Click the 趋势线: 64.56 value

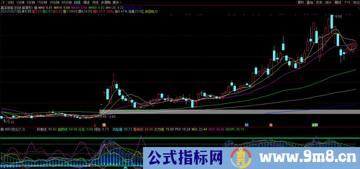[x=67, y=129]
